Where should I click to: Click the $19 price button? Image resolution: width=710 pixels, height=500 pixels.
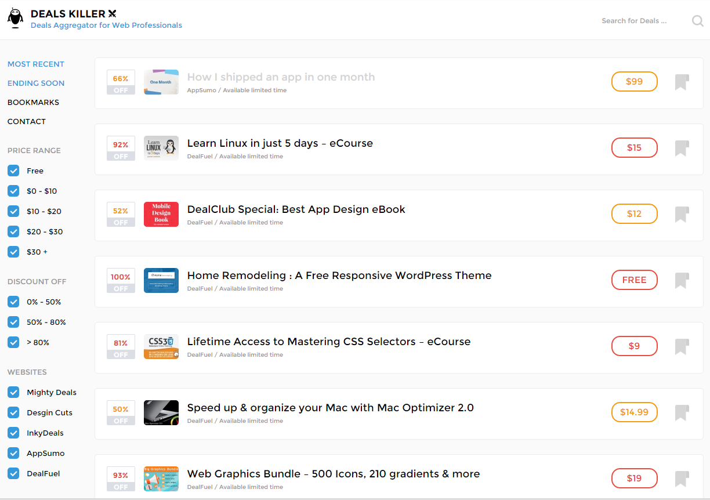[635, 479]
